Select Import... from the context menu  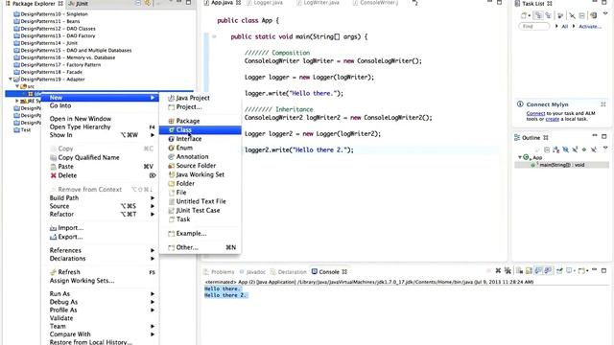click(100, 228)
